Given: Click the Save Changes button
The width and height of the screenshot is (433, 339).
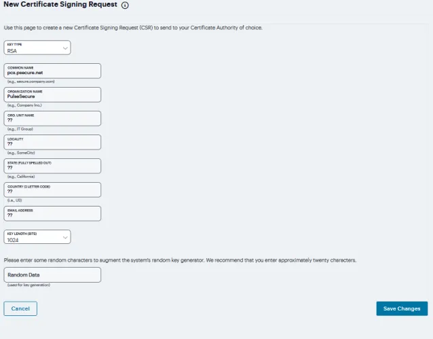Looking at the screenshot, I should pyautogui.click(x=402, y=308).
